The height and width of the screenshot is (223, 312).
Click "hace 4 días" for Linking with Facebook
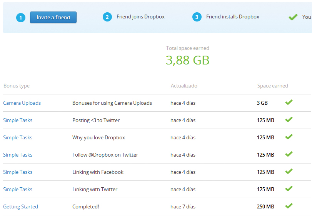click(x=183, y=172)
